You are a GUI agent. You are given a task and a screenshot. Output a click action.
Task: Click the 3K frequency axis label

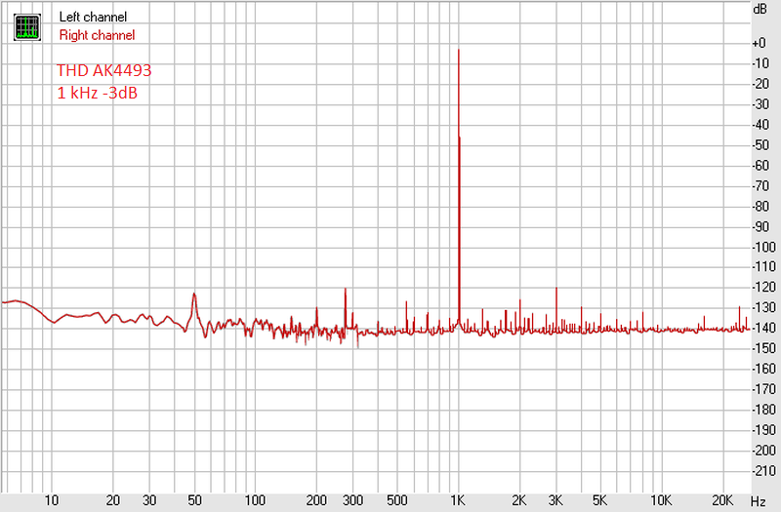coord(555,500)
